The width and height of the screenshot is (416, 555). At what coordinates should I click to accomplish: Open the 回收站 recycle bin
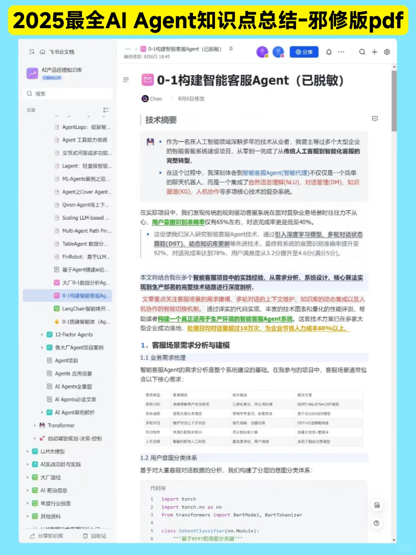click(x=95, y=536)
